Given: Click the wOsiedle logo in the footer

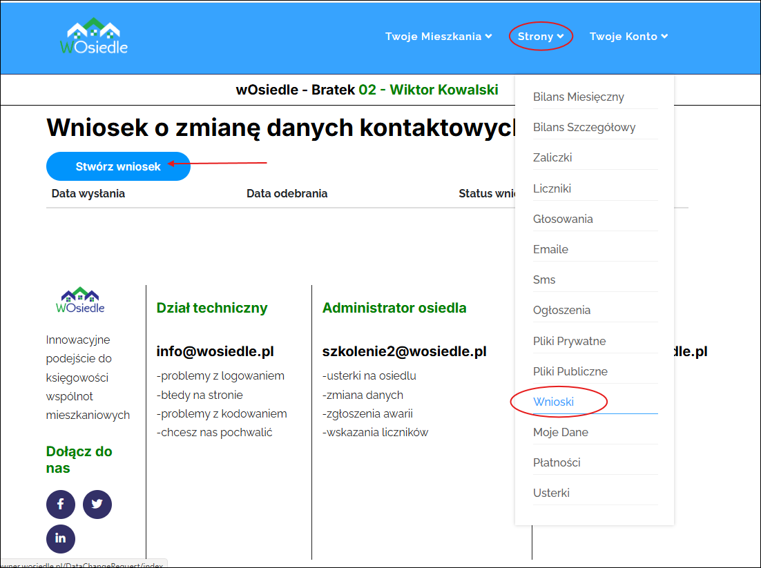Looking at the screenshot, I should pyautogui.click(x=79, y=300).
